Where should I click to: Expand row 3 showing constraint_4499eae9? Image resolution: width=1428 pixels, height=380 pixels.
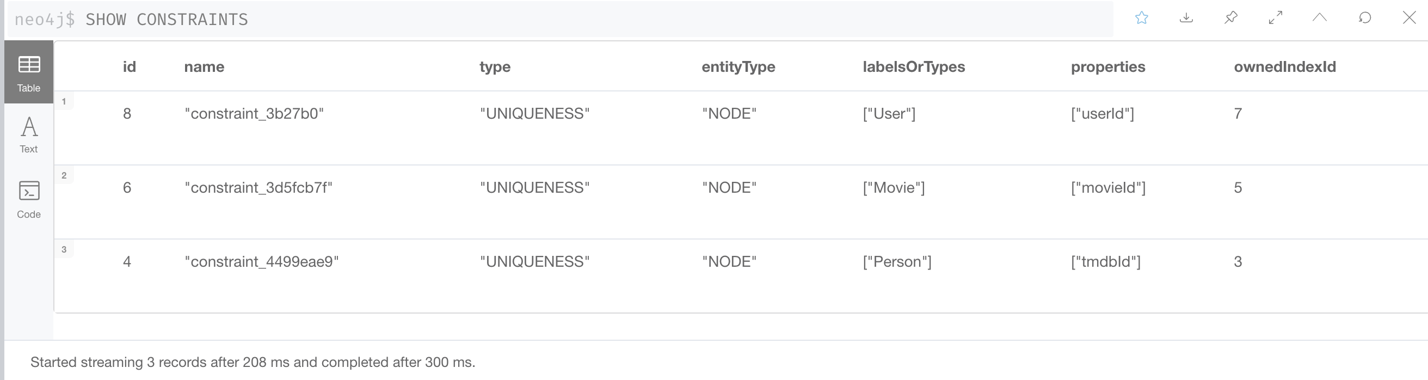coord(65,249)
